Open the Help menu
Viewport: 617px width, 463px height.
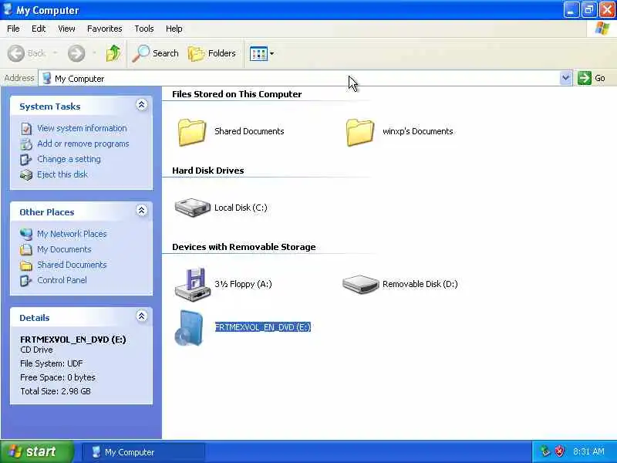tap(174, 29)
